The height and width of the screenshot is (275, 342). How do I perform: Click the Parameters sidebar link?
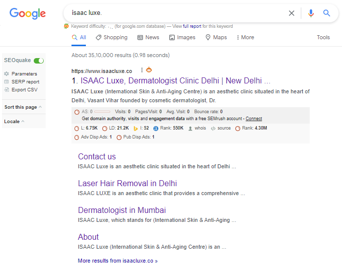24,74
